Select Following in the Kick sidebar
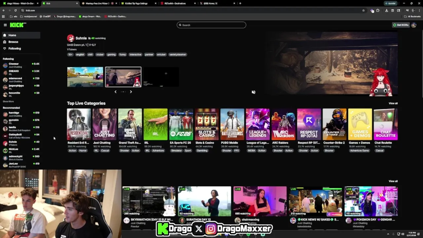 [x=21, y=48]
